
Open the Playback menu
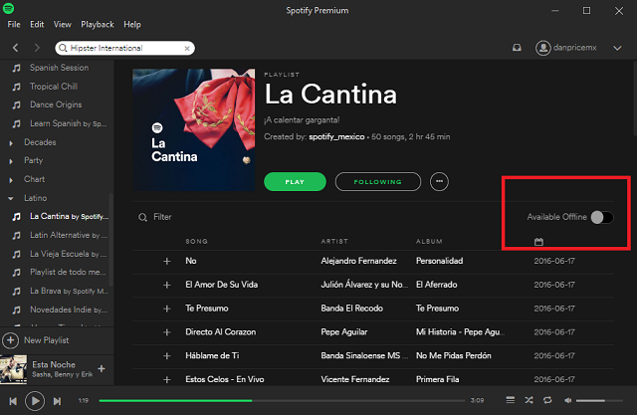(x=98, y=24)
